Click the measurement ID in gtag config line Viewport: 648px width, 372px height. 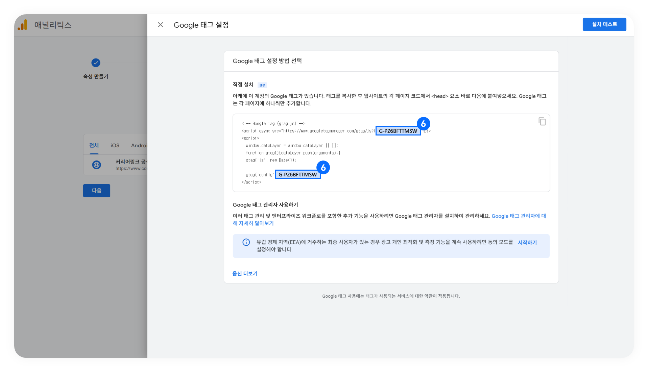pos(298,174)
